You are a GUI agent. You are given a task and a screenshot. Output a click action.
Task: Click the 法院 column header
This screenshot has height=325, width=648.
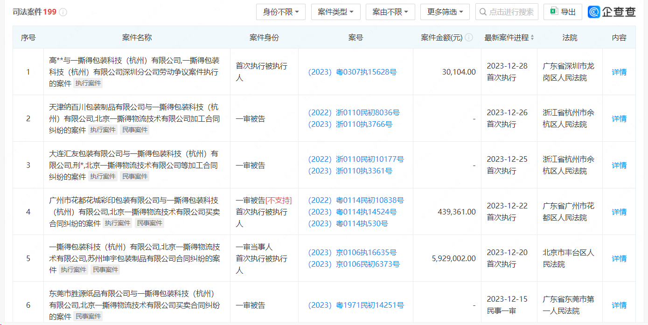[570, 37]
